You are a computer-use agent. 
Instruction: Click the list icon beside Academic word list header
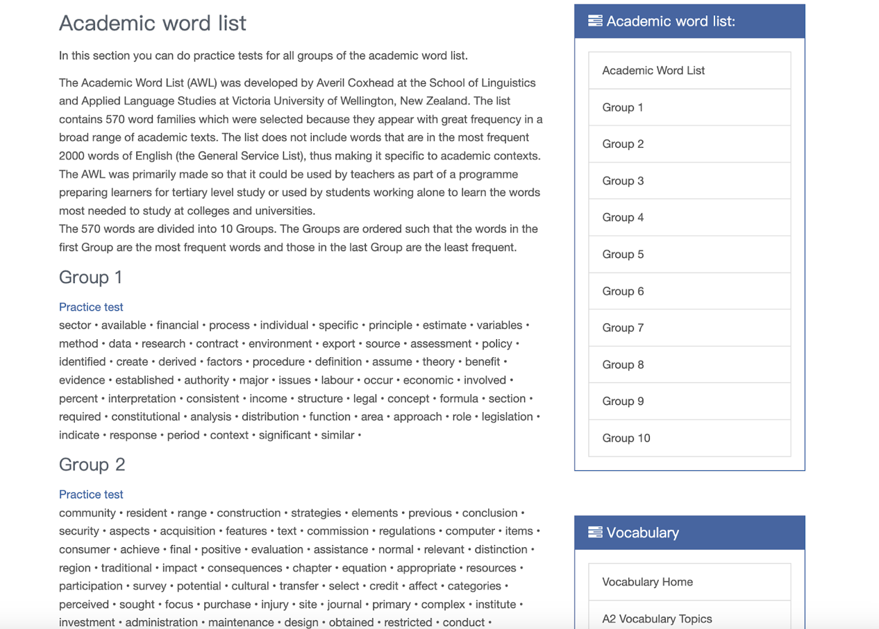(595, 21)
